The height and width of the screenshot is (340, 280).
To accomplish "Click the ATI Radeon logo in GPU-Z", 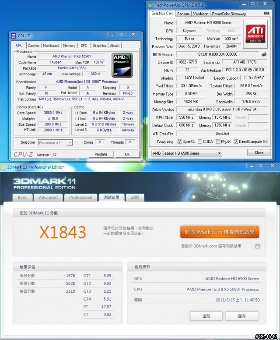I will (x=255, y=34).
